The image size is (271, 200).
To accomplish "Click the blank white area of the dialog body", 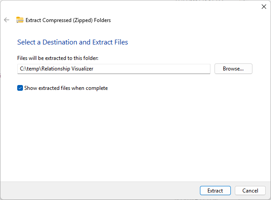I will tap(132, 132).
